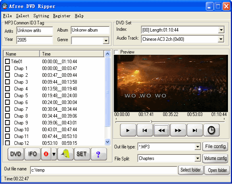
Task: Open settings with the SET button
Action: point(82,154)
